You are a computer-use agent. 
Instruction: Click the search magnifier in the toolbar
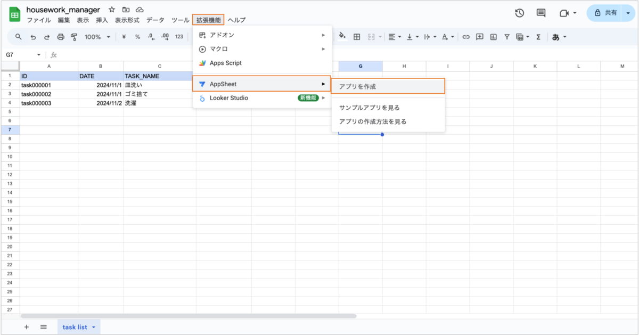(x=19, y=37)
